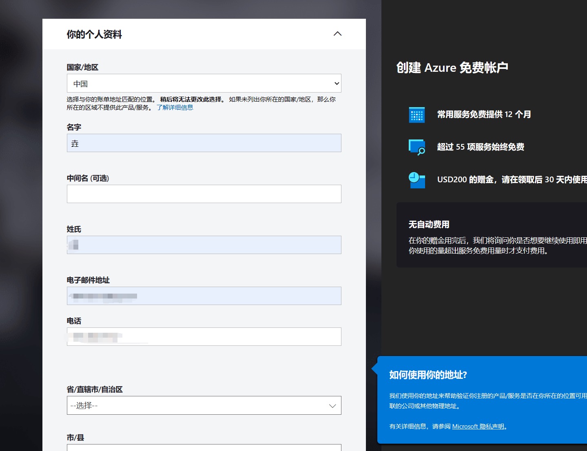
Task: Click the 超过 55 项服务始终免费 text
Action: point(481,147)
